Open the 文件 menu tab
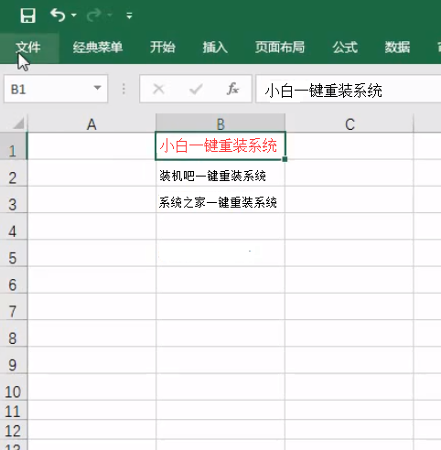Image resolution: width=441 pixels, height=450 pixels. click(x=28, y=48)
